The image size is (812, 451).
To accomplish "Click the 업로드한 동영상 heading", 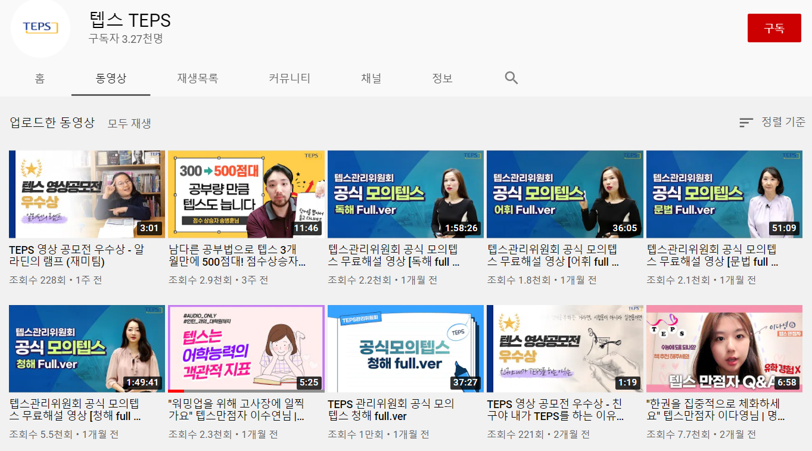I will click(52, 123).
